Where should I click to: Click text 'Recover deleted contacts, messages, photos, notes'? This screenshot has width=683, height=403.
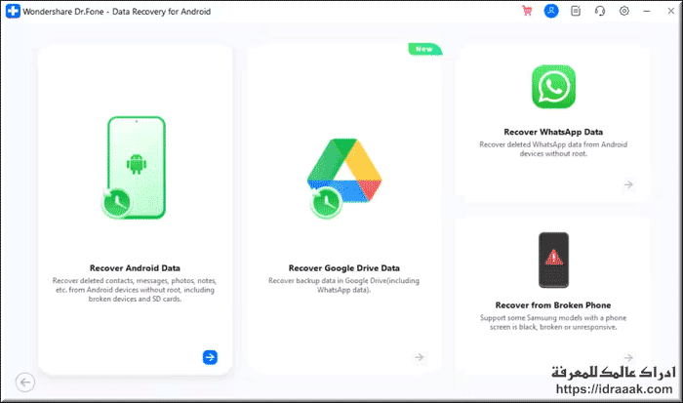point(135,281)
